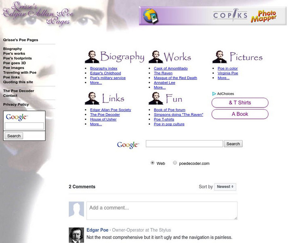
Task: Click More... under Links
Action: [96, 124]
